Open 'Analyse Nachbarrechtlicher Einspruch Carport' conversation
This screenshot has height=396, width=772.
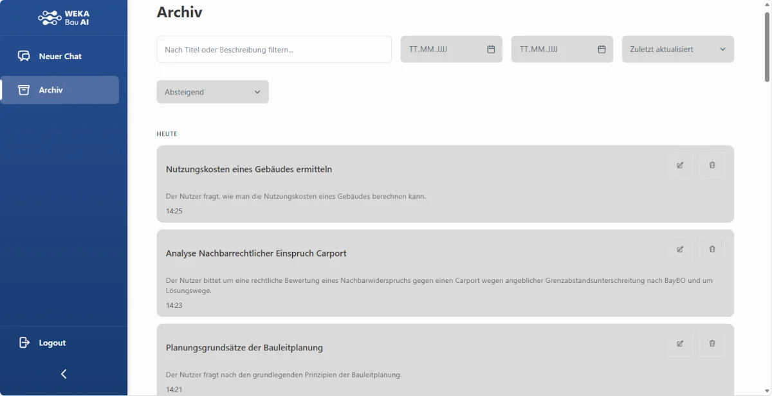coord(256,254)
